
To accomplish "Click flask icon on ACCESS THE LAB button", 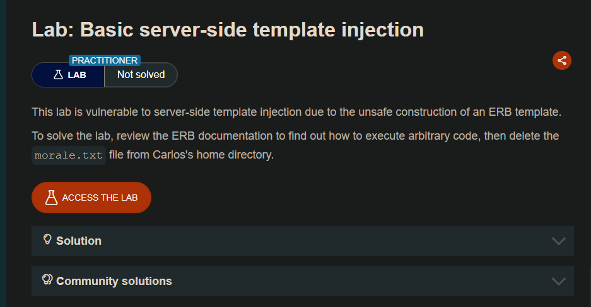I will point(52,198).
